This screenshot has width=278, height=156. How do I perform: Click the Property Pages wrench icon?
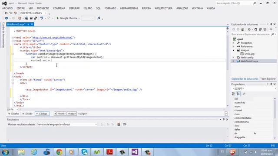coord(244,94)
